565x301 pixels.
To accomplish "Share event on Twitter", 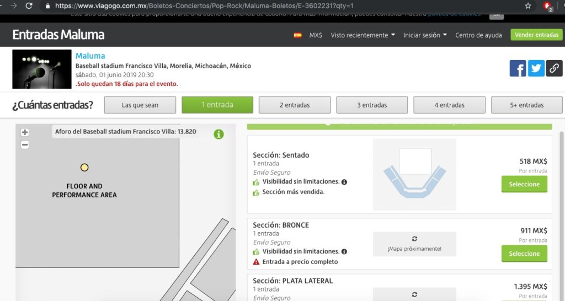I will tap(536, 68).
